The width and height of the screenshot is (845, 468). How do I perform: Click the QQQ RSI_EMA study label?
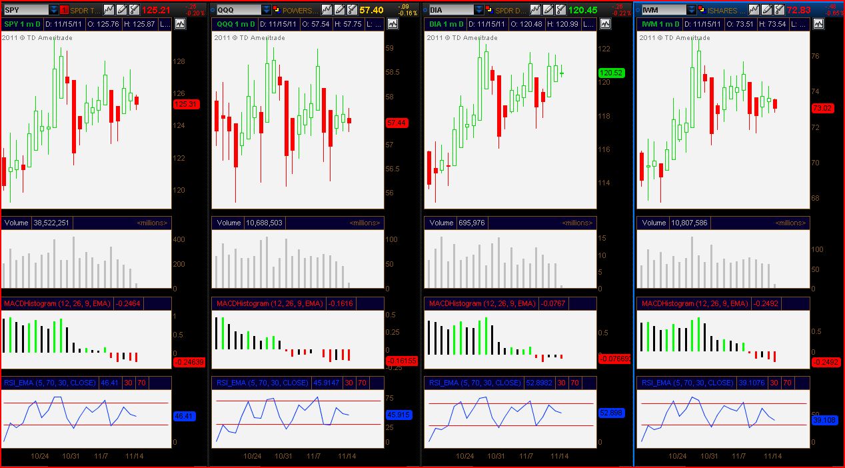(264, 383)
